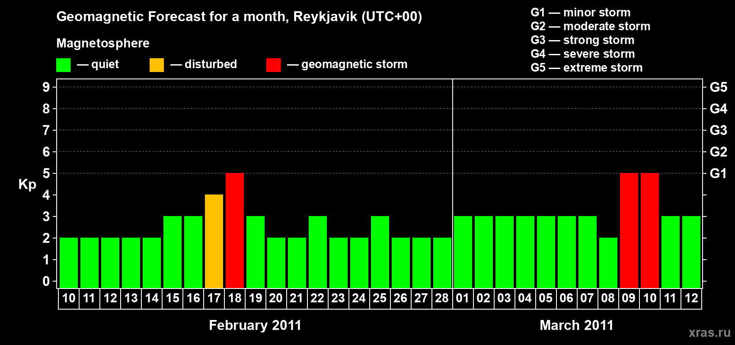Viewport: 735px width, 345px height.
Task: Click 'G1 — minor storm' legend text
Action: [x=581, y=13]
